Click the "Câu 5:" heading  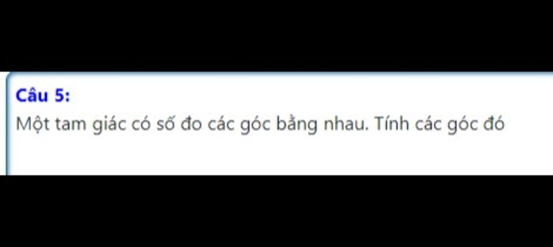click(x=43, y=95)
